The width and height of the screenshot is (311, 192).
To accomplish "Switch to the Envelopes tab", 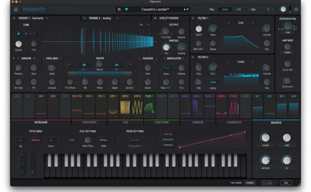I will click(89, 122).
